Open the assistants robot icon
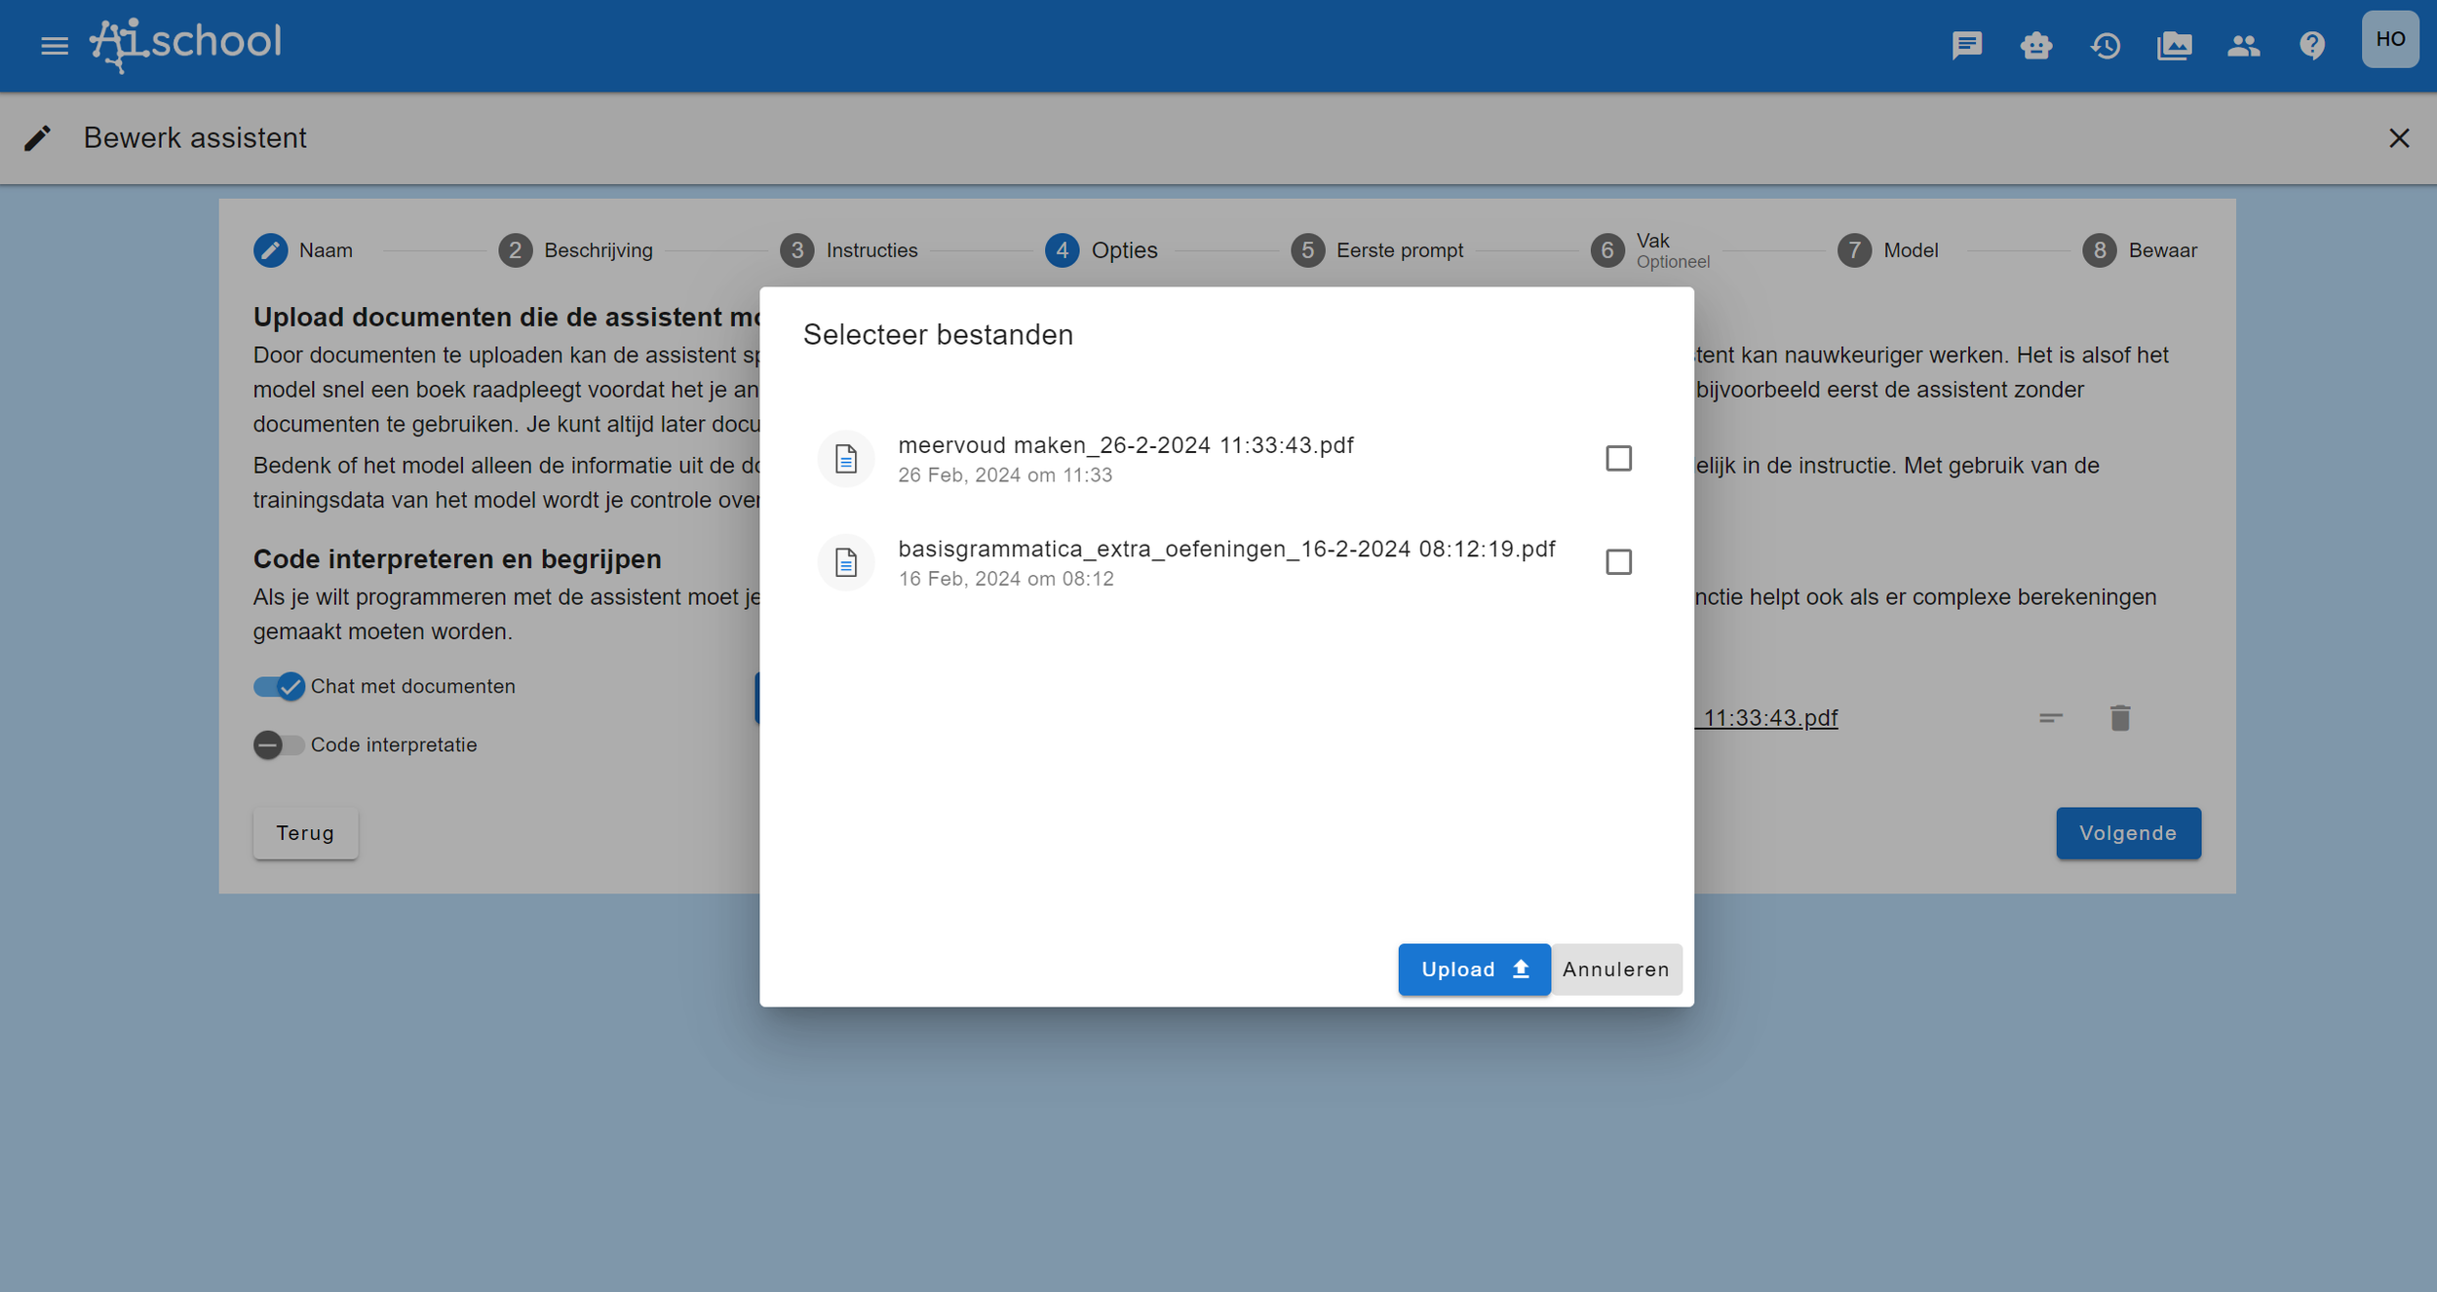The width and height of the screenshot is (2437, 1292). (x=2036, y=46)
